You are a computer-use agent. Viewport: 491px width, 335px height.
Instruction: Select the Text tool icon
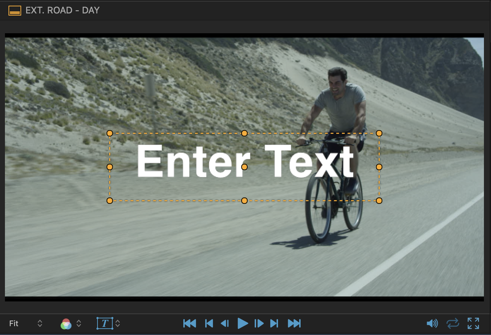coord(105,323)
